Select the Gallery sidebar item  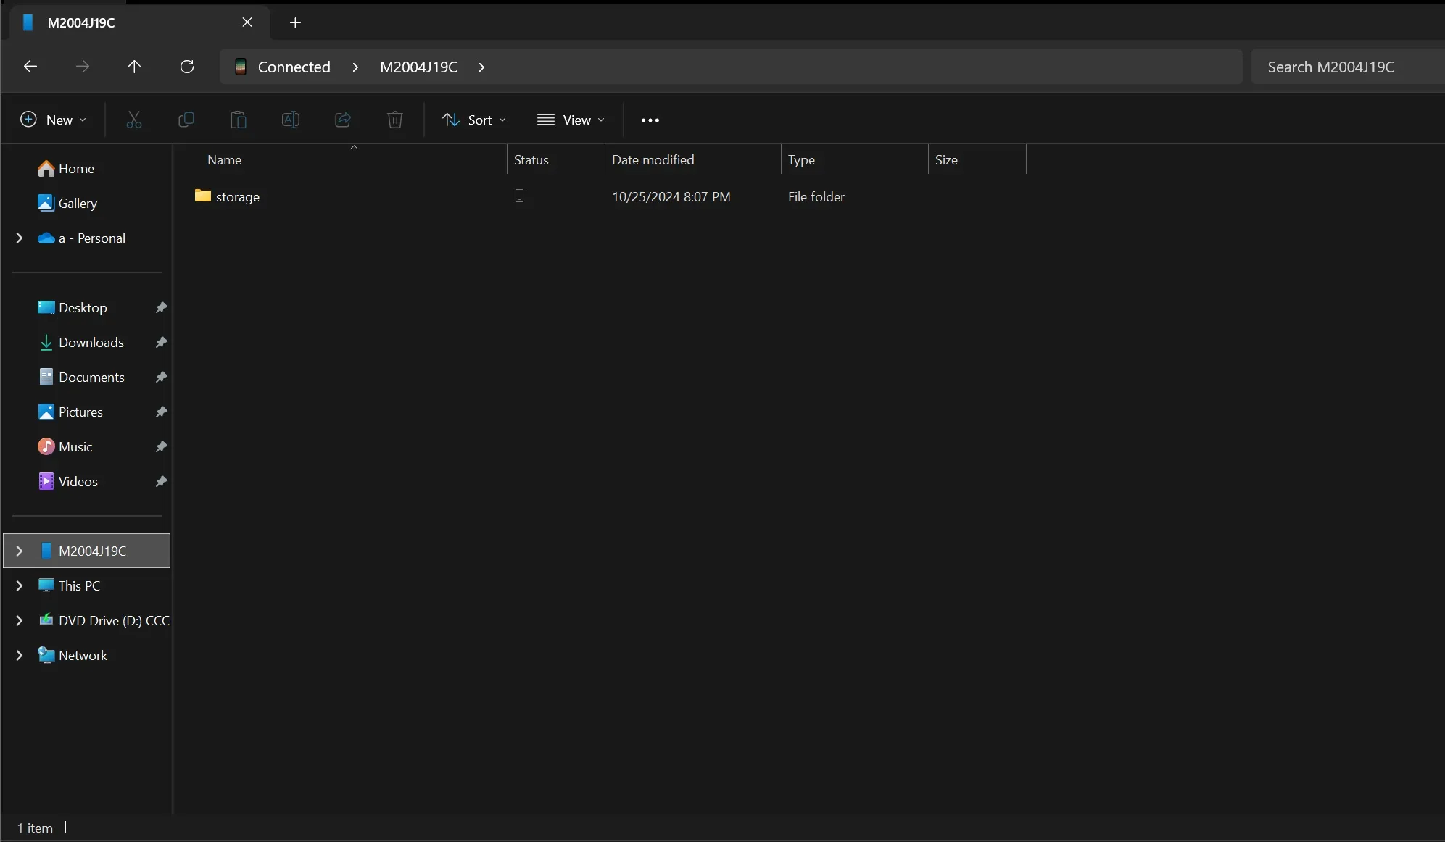(77, 204)
